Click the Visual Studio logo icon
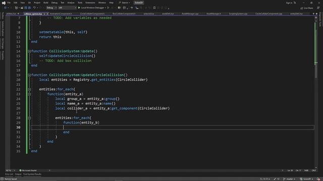This screenshot has height=181, width=323. coord(4,3)
